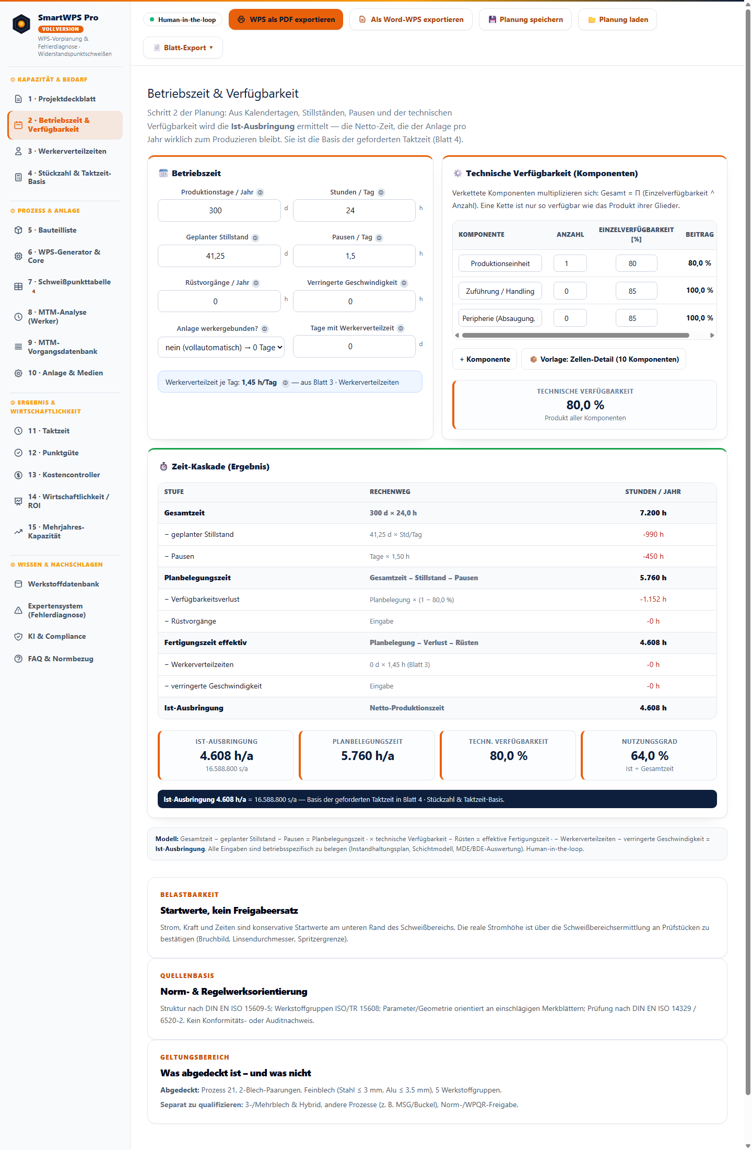752x1150 pixels.
Task: Click the Produktionstage / Jahr field showing 300
Action: tap(219, 211)
